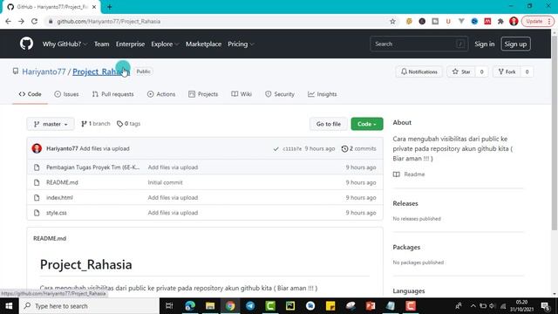This screenshot has height=314, width=558.
Task: Open Packages section heading
Action: click(406, 247)
